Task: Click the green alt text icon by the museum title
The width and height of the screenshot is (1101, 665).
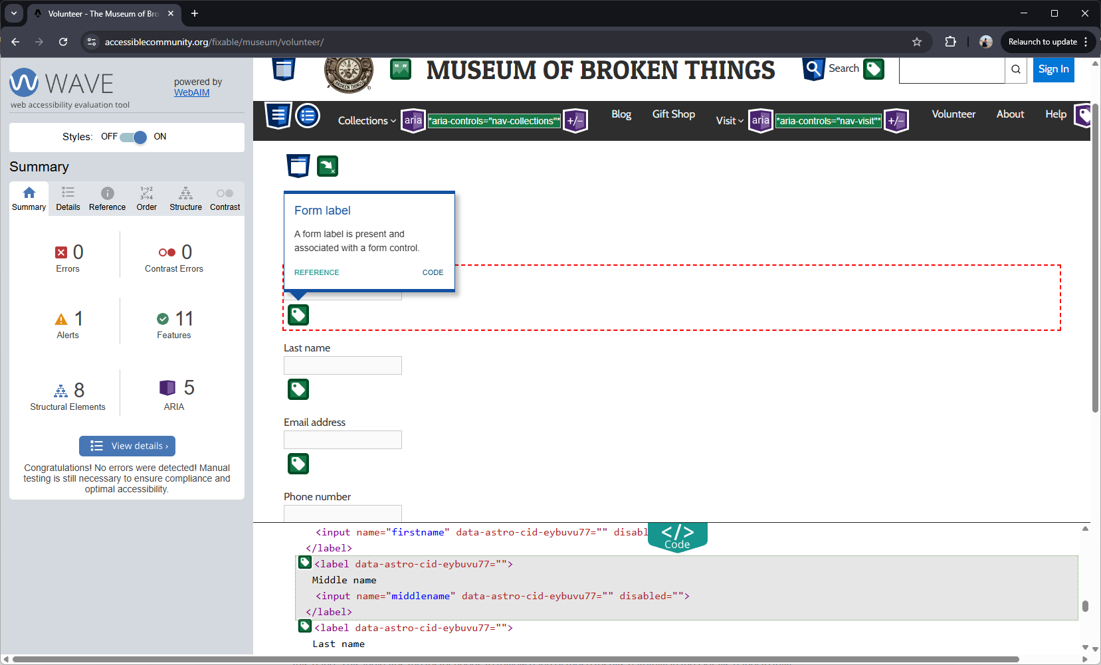Action: tap(401, 69)
